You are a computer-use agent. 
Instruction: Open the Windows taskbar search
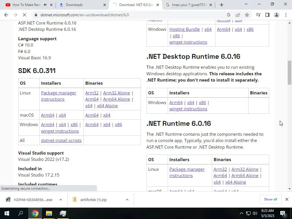point(21,213)
